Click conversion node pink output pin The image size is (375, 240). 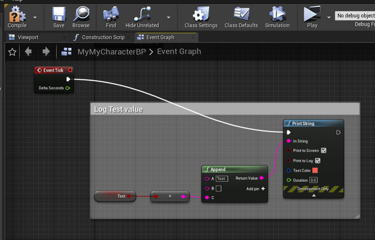[x=183, y=196]
